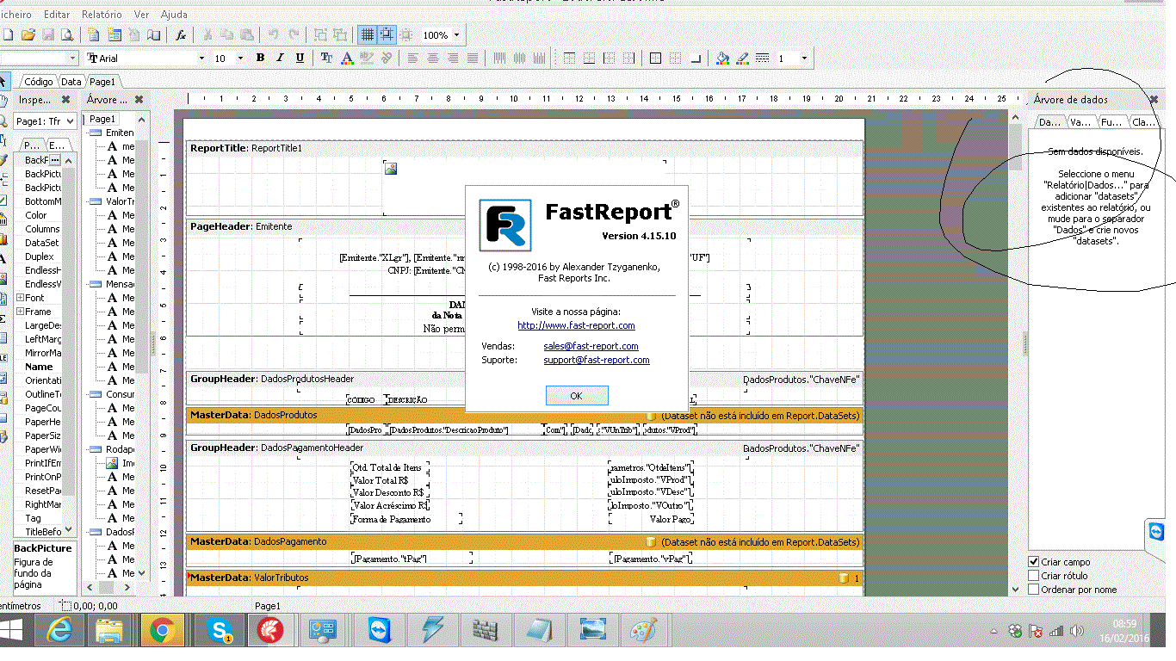
Task: Align text right
Action: (453, 58)
